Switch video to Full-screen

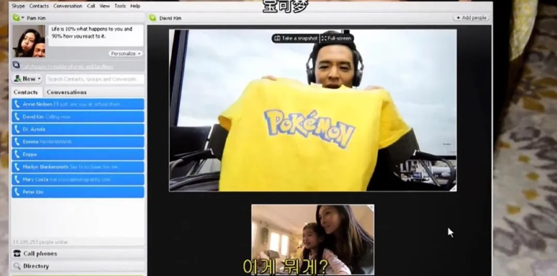point(336,38)
